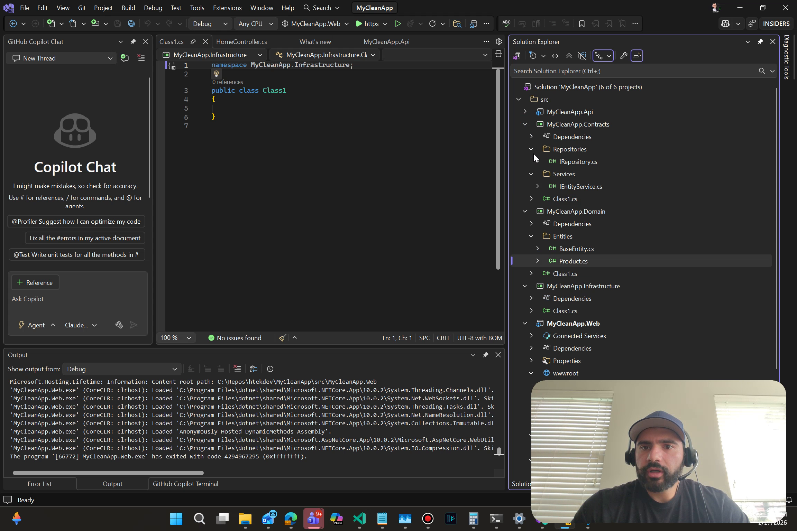Click the Copilot send message arrow icon
This screenshot has height=531, width=797.
134,325
